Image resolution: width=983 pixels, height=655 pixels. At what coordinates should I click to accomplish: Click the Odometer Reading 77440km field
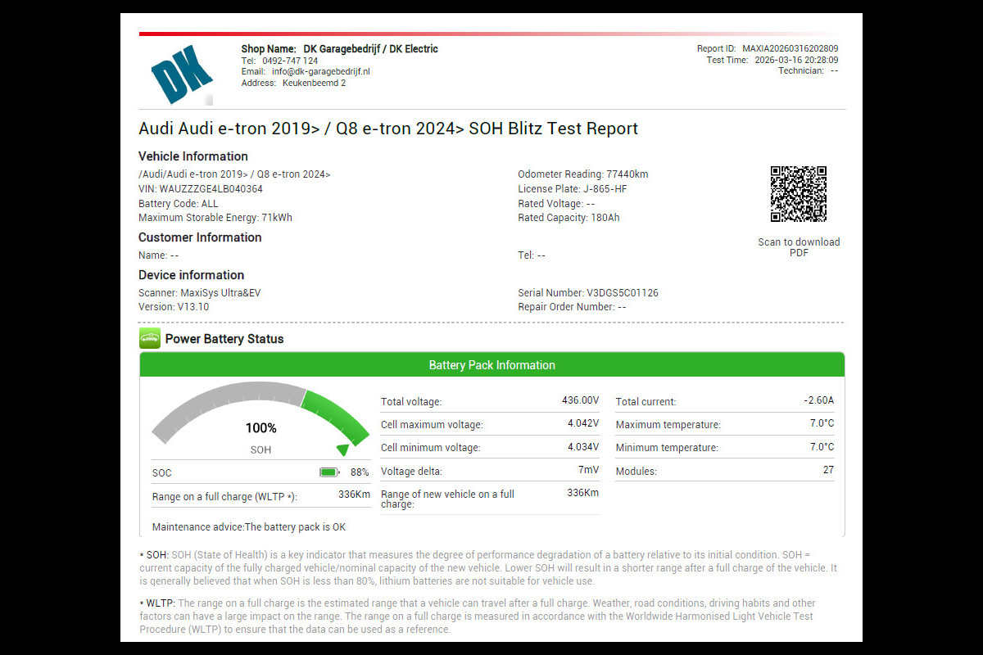click(x=582, y=174)
